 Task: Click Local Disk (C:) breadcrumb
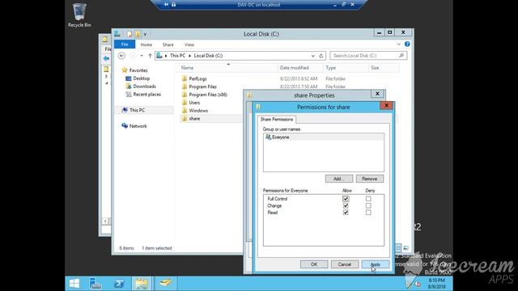(x=208, y=56)
